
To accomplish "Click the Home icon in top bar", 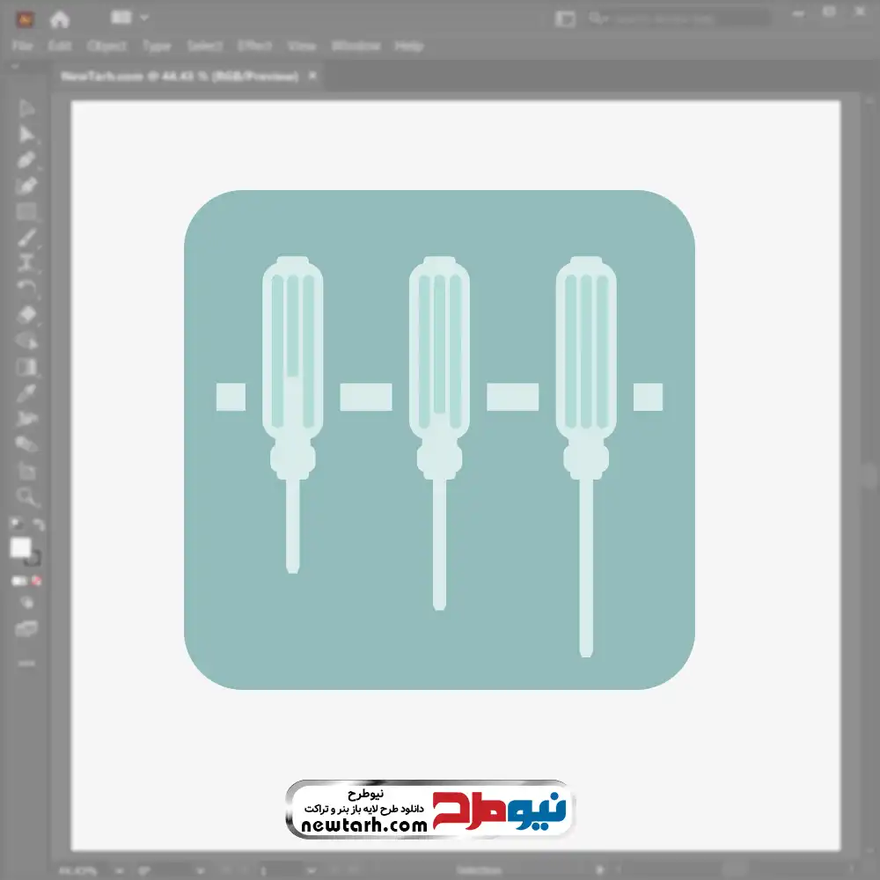I will click(x=59, y=18).
